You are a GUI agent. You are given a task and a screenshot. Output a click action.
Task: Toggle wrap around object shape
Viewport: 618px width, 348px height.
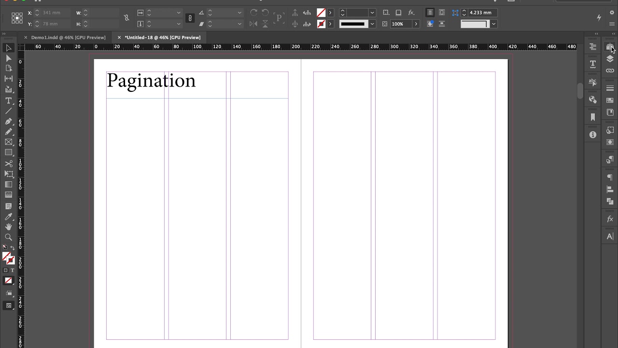[x=430, y=24]
